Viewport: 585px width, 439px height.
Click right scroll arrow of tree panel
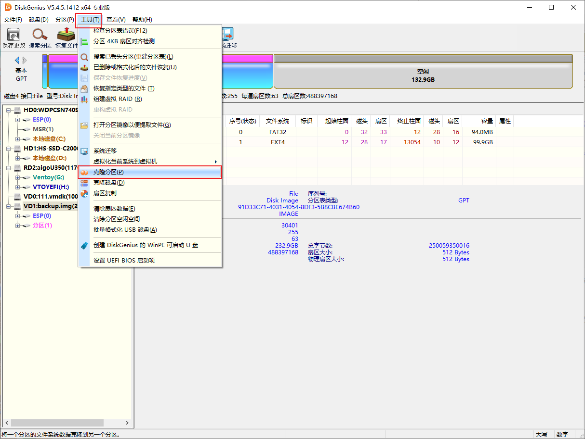pos(127,423)
